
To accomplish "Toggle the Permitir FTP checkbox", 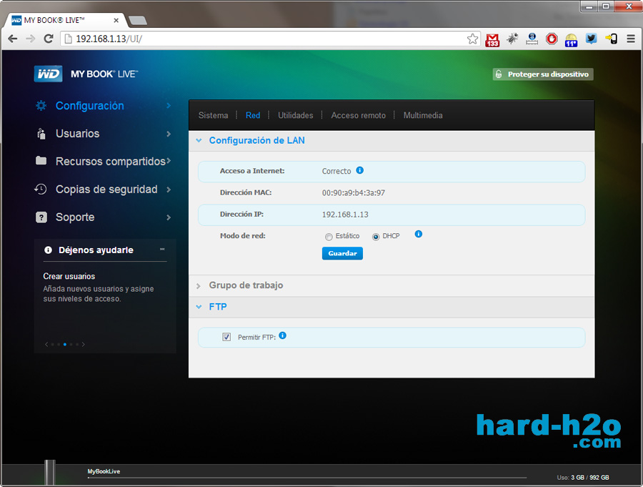I will pos(226,337).
